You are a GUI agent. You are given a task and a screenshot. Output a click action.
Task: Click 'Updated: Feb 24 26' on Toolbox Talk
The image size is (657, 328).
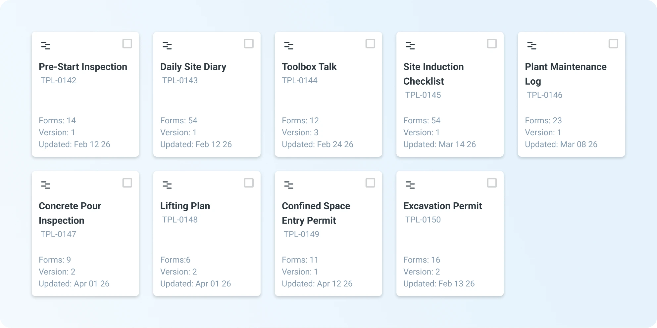click(318, 144)
